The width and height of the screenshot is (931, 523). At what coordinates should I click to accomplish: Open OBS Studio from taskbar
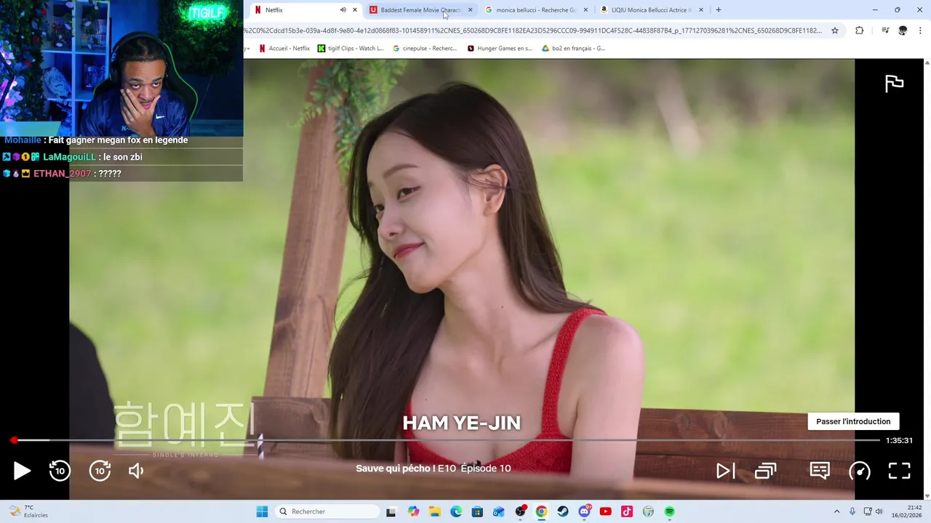click(x=520, y=511)
